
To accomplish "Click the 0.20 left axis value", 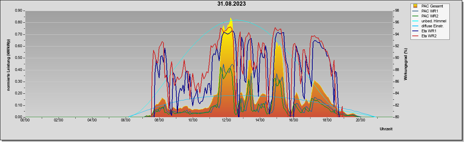I will 19,93.
